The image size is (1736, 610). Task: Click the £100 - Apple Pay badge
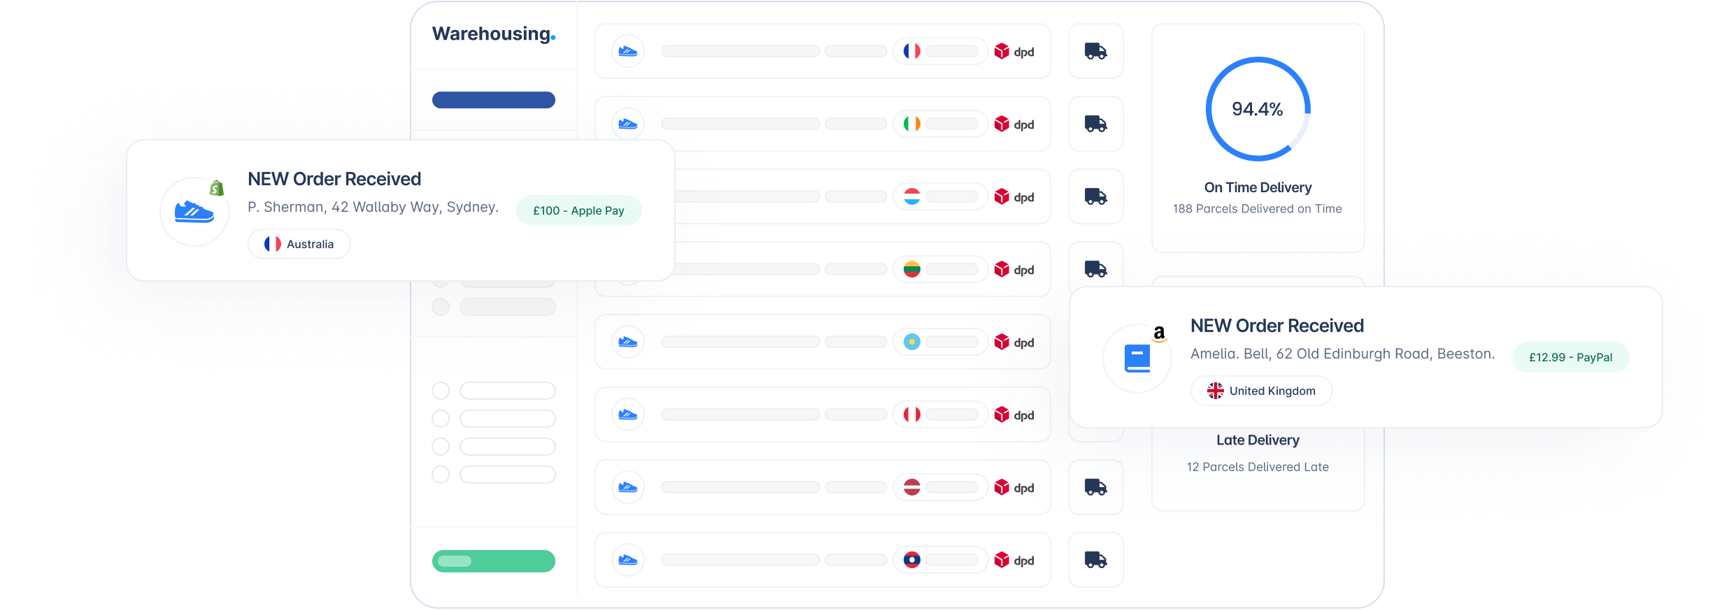(578, 210)
